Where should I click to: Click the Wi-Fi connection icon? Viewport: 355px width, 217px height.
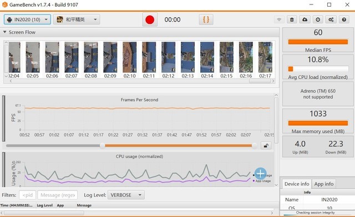pyautogui.click(x=279, y=20)
